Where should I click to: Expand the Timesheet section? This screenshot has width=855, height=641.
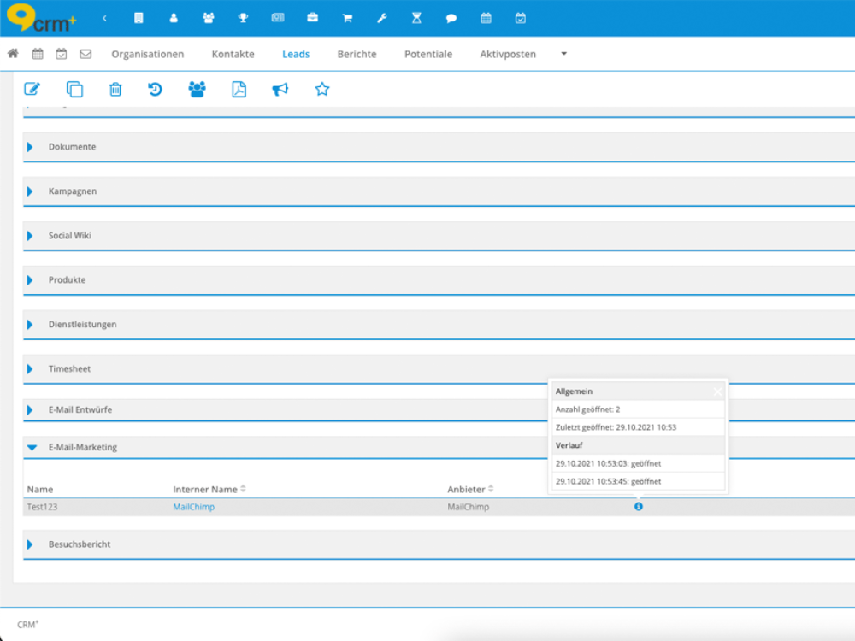[31, 369]
